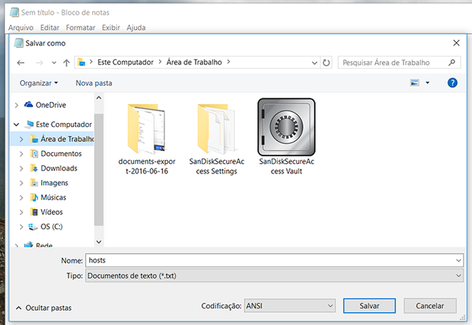This screenshot has height=325, width=472.
Task: Open the Codificação ANSI dropdown
Action: (290, 306)
